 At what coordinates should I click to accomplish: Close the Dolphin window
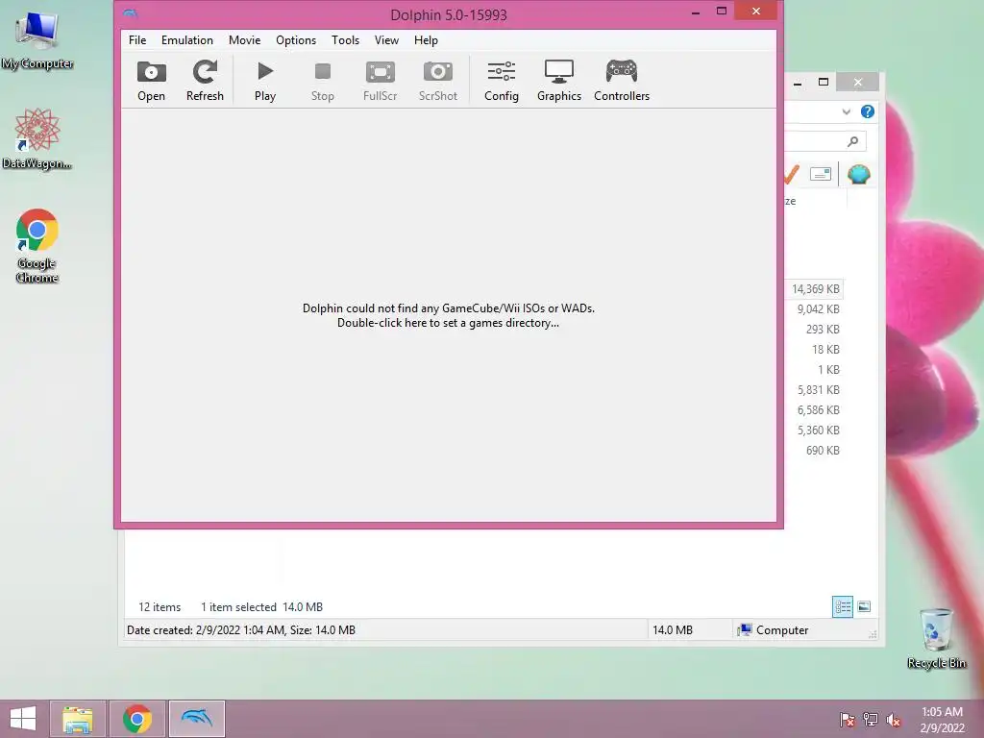pyautogui.click(x=755, y=11)
